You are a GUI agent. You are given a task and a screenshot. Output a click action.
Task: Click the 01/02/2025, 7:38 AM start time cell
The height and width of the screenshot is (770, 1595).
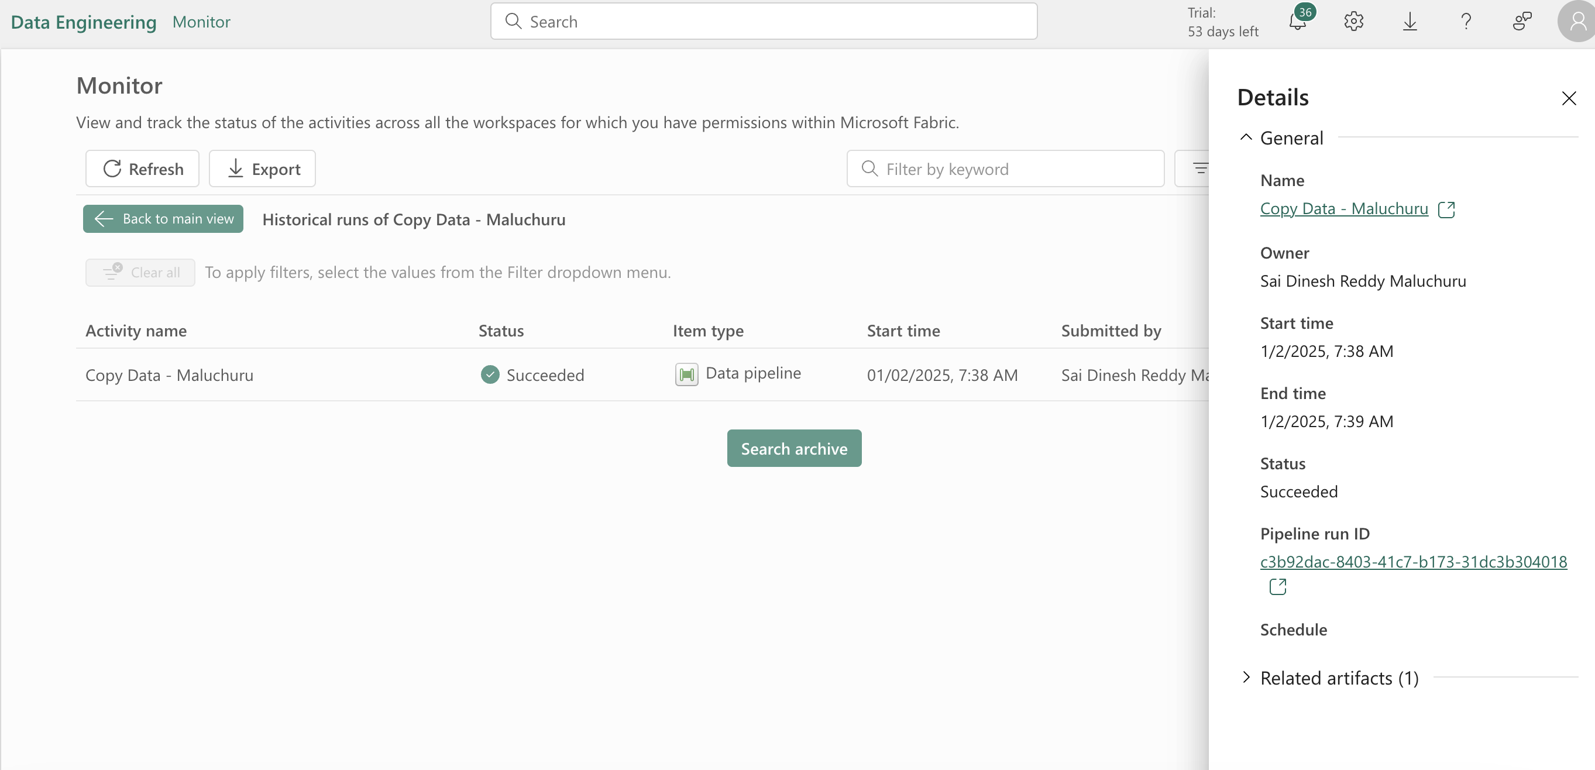[x=942, y=374]
